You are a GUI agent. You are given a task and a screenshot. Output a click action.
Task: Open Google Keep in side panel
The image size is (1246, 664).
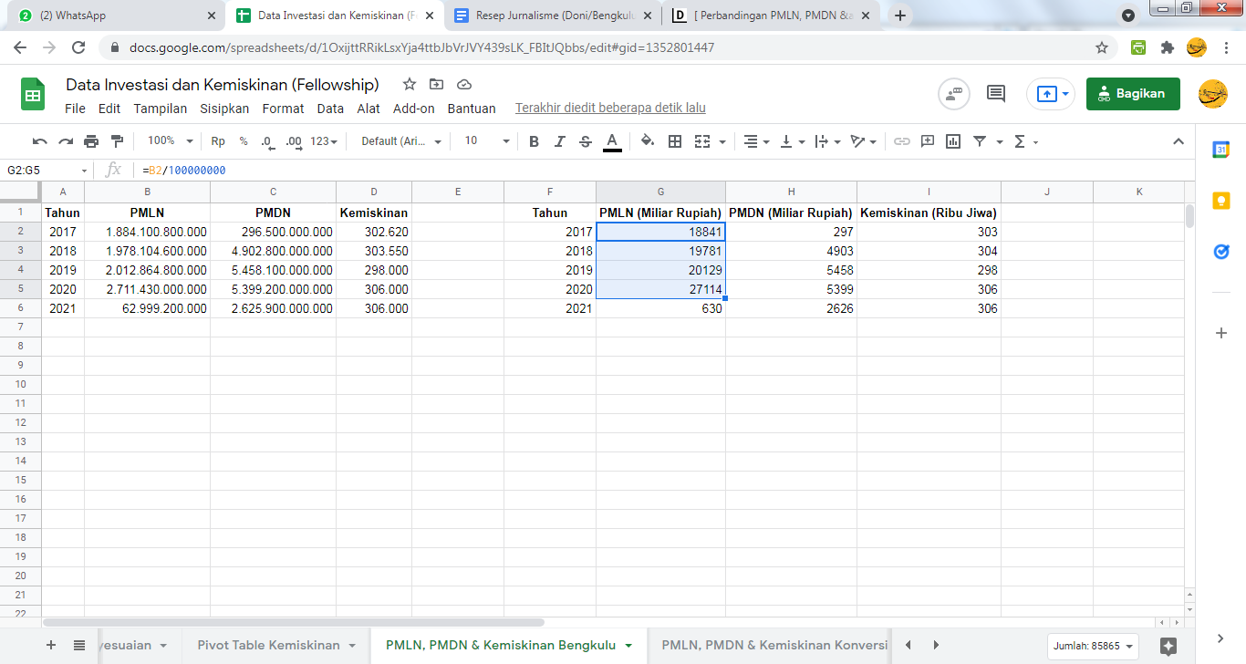pos(1221,201)
